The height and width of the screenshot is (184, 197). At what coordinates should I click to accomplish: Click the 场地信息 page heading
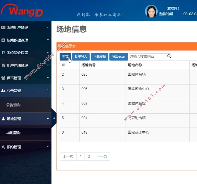(x=71, y=29)
